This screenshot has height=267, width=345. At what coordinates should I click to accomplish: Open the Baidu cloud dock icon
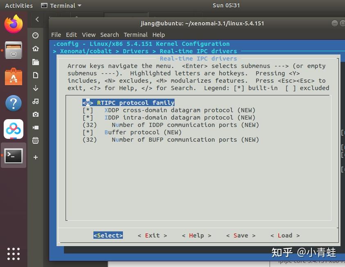click(14, 129)
